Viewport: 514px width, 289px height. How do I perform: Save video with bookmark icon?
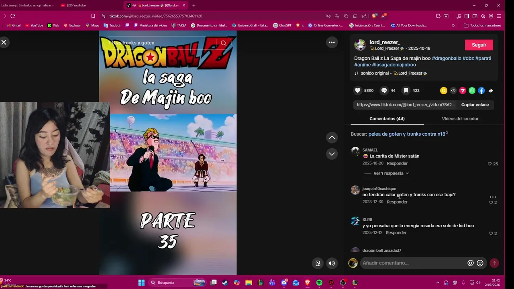406,91
